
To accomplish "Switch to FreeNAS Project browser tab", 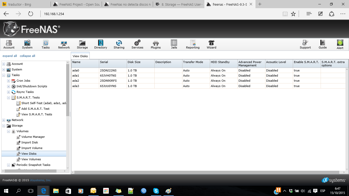I will tap(76, 4).
